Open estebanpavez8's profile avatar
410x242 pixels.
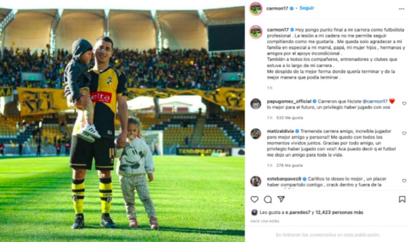256,181
